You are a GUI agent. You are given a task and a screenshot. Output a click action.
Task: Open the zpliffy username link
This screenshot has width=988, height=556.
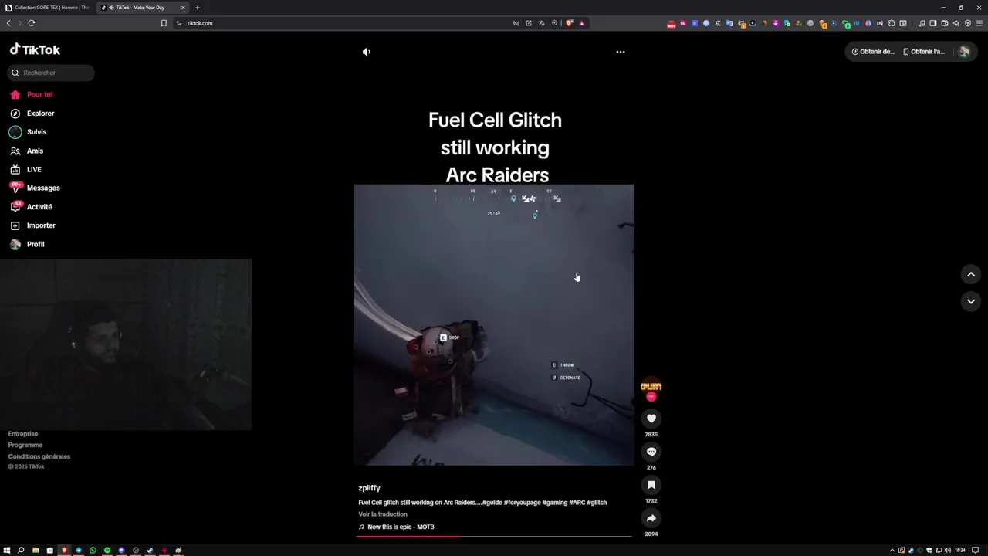point(369,488)
